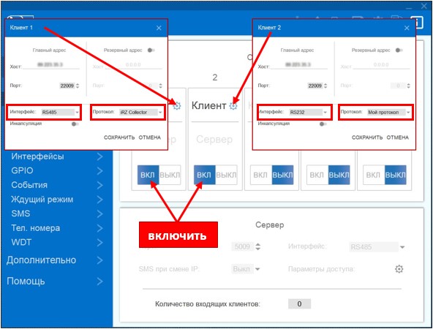Toggle Резервный адрес switch in Клиент 1

coord(151,50)
